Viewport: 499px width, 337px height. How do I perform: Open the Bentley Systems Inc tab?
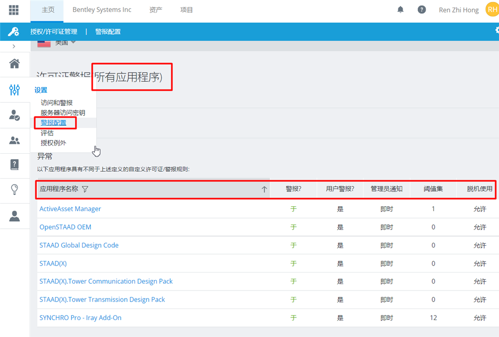pyautogui.click(x=102, y=10)
